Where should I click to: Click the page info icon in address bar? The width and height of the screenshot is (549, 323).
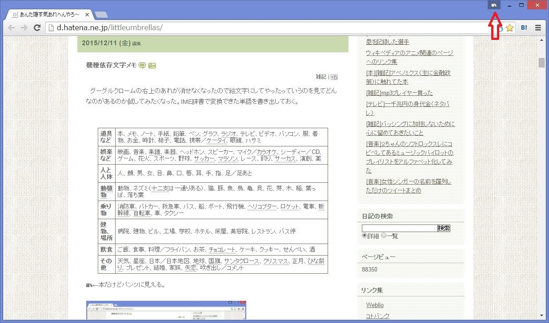(x=51, y=28)
